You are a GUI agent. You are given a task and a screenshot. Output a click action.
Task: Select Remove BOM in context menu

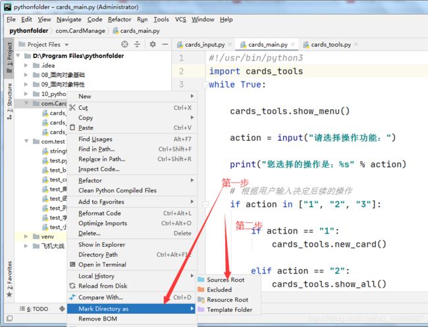coord(132,318)
